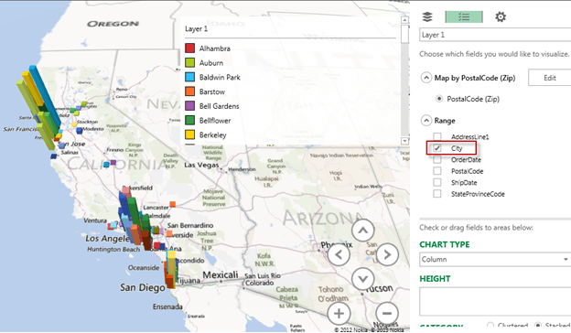Click the Layer 1 name field

495,35
